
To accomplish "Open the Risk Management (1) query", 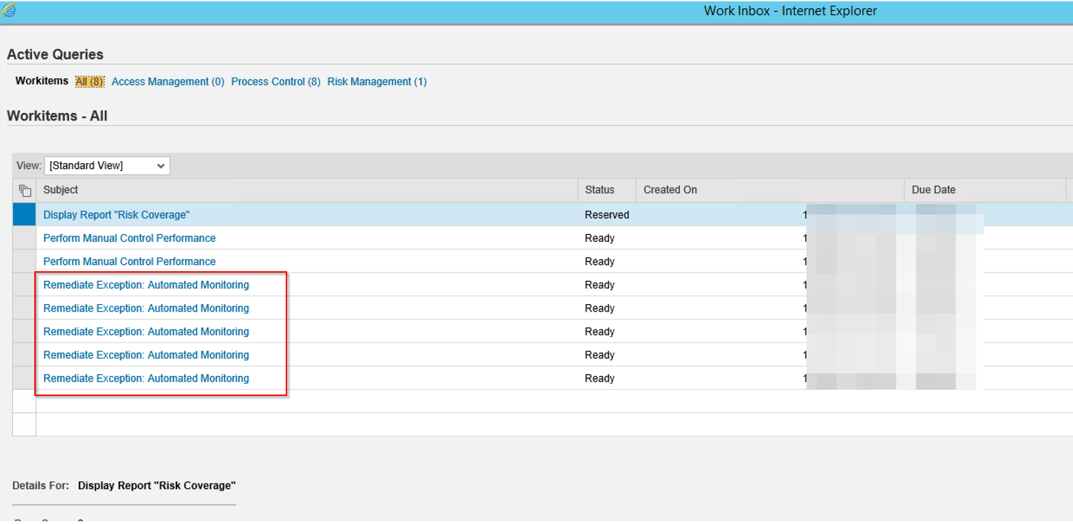I will pos(377,81).
